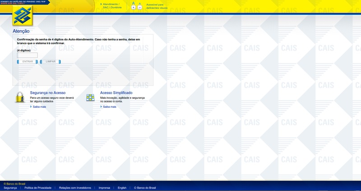The height and width of the screenshot is (191, 361).
Task: Select Saiba mais under Acesso Simplificado
Action: [x=109, y=107]
